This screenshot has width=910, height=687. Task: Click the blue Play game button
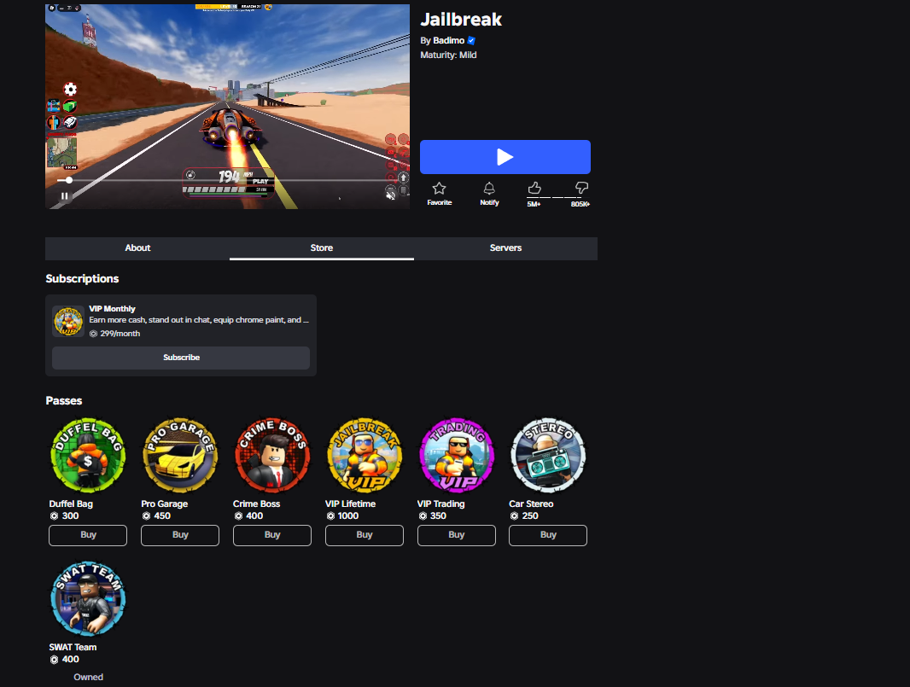click(505, 157)
